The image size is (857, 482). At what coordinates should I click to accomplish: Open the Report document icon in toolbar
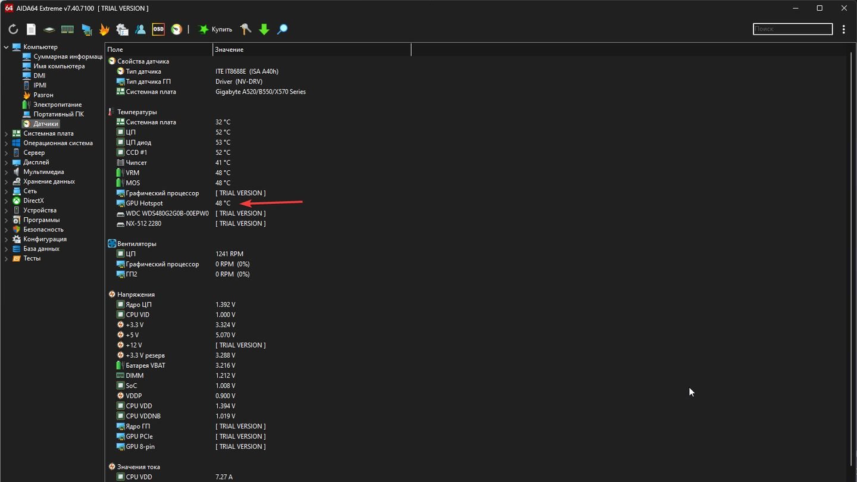pos(32,29)
